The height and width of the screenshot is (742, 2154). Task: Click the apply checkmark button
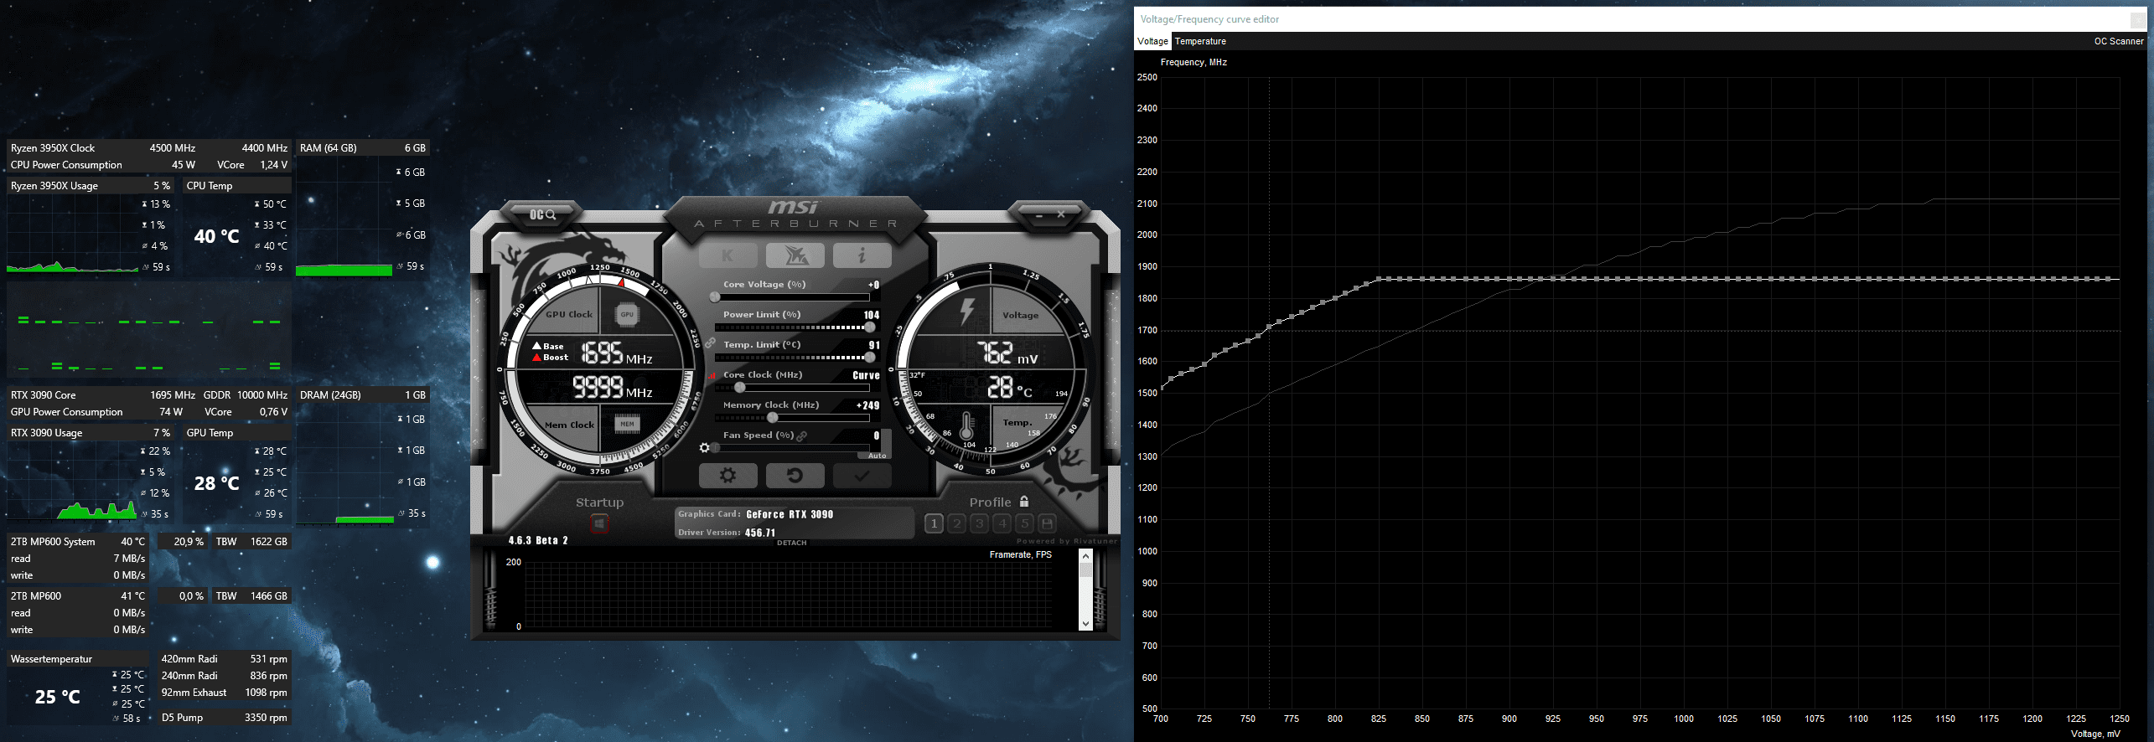point(862,476)
